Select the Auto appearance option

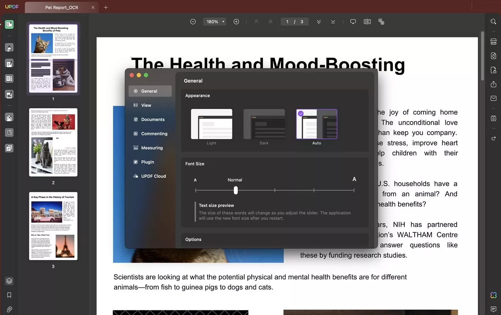[316, 124]
